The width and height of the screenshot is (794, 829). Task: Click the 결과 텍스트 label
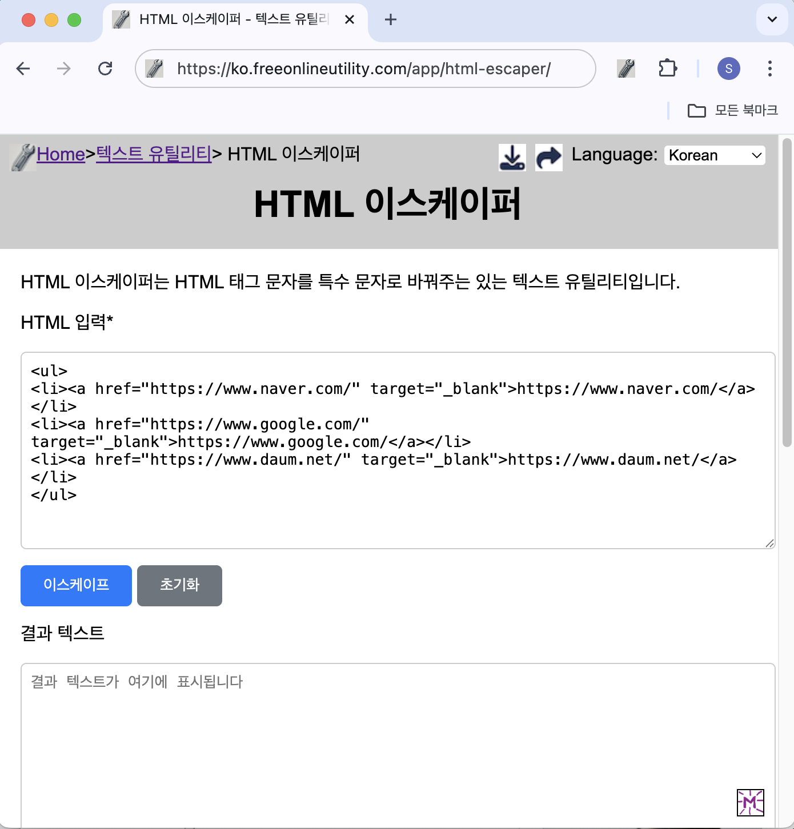pyautogui.click(x=63, y=633)
